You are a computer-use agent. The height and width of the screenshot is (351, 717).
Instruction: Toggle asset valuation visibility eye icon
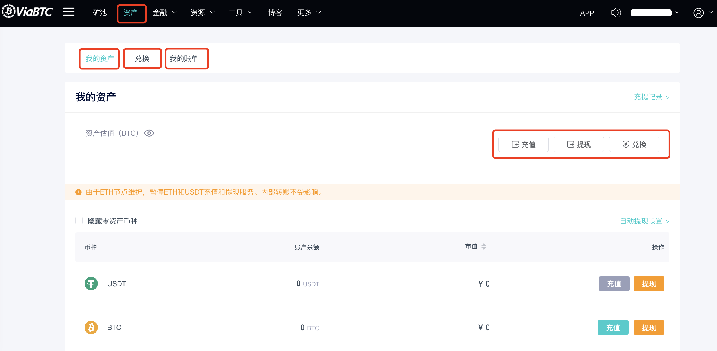[x=149, y=133]
